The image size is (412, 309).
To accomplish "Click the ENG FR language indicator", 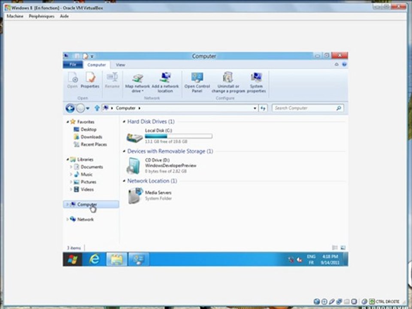I will pos(311,260).
